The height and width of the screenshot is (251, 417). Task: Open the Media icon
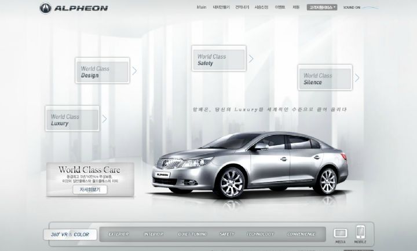click(x=341, y=234)
